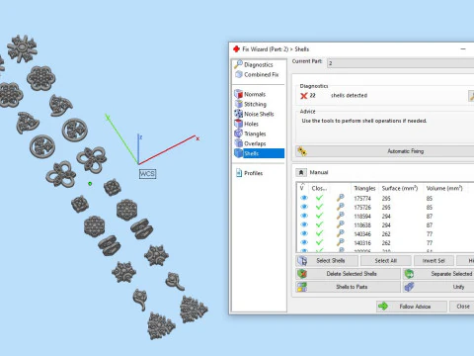474x356 pixels.
Task: Zoom to shell with 175726 triangles
Action: (x=341, y=207)
